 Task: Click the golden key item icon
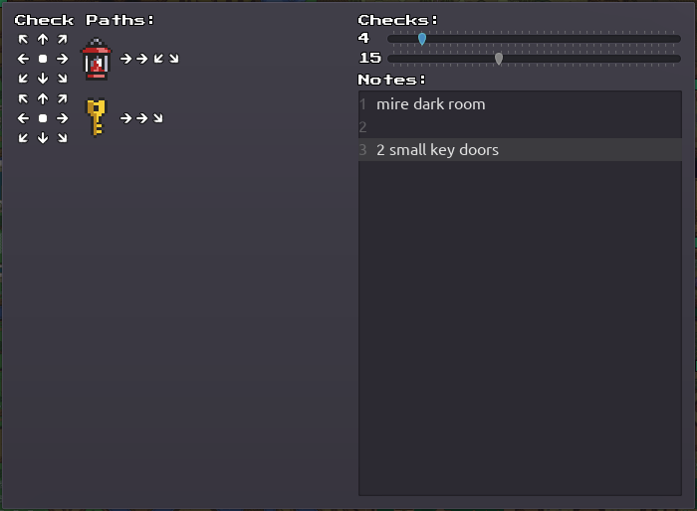tap(96, 117)
